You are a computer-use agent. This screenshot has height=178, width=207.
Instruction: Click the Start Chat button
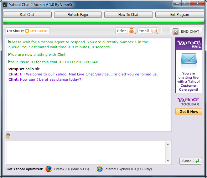27,15
